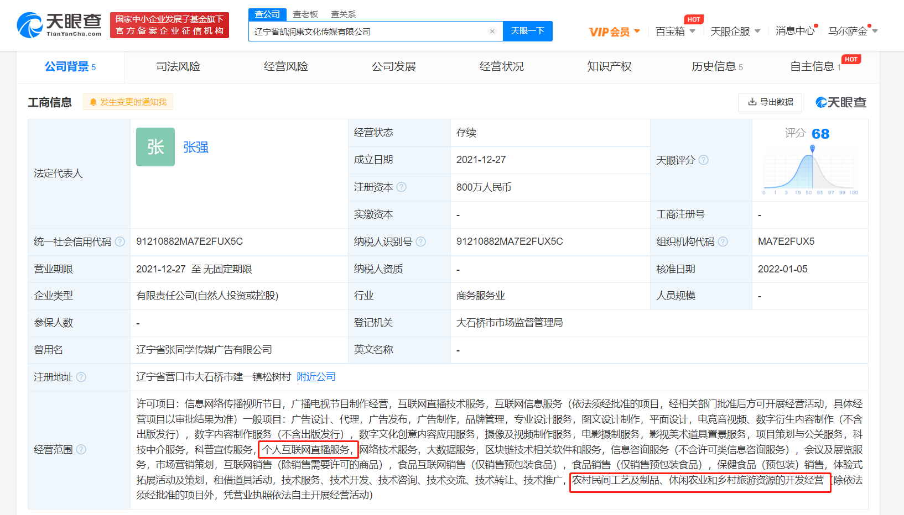Open help icon next to 天眼评分
The height and width of the screenshot is (515, 904).
[x=704, y=160]
